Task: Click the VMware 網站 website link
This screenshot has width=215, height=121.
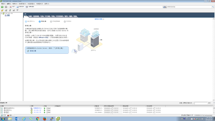Action: click(x=43, y=37)
